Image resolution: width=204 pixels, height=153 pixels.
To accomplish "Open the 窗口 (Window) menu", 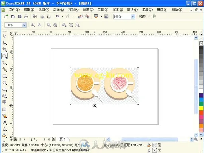I will (162, 10).
